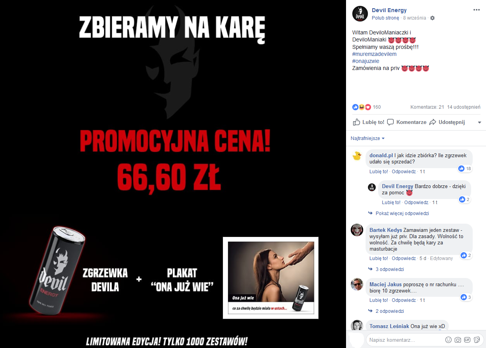The height and width of the screenshot is (348, 486).
Task: Click the post privacy gear icon
Action: (x=432, y=18)
